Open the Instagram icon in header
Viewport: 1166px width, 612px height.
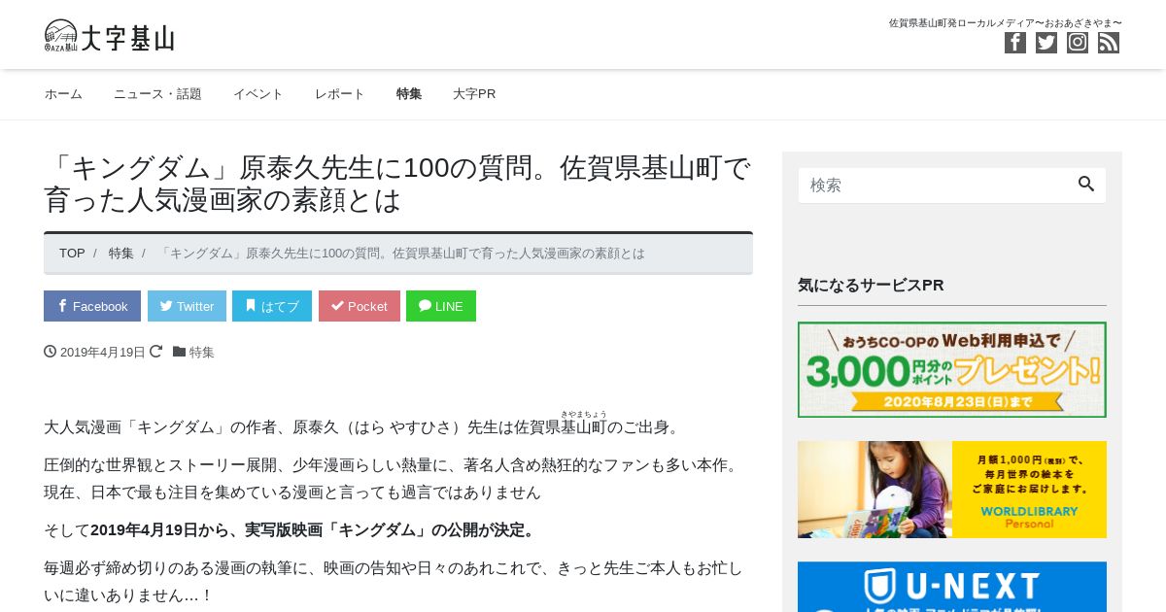click(x=1078, y=43)
